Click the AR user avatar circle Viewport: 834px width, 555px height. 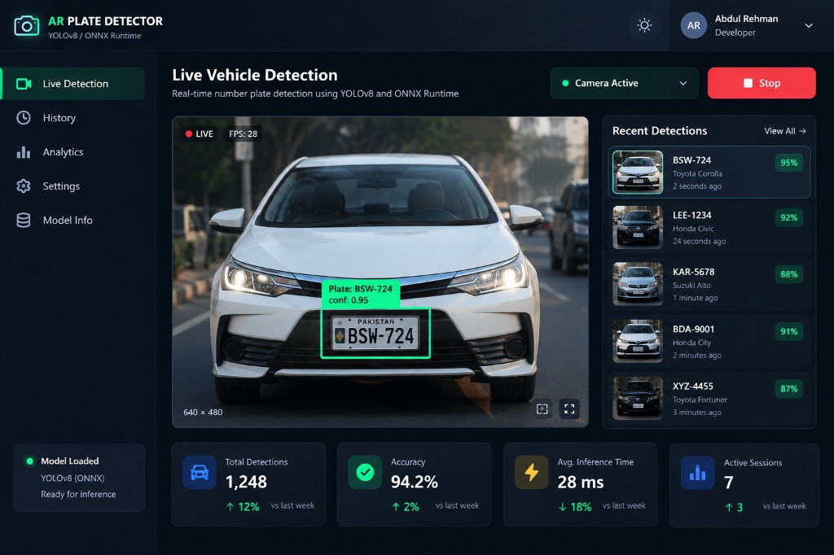click(x=694, y=25)
